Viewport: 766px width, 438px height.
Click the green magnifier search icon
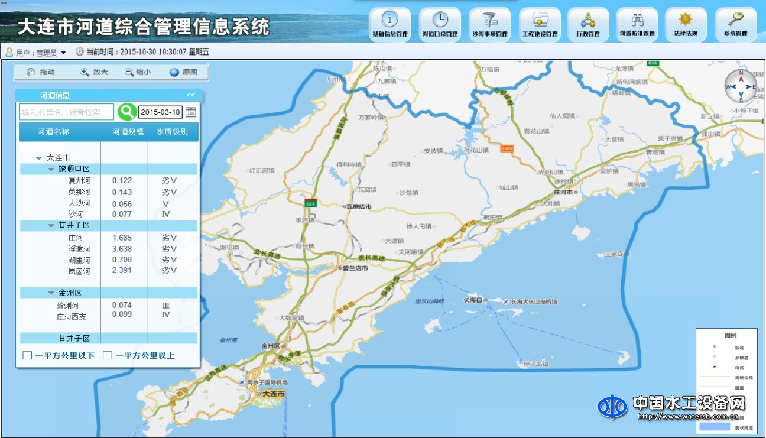point(127,112)
